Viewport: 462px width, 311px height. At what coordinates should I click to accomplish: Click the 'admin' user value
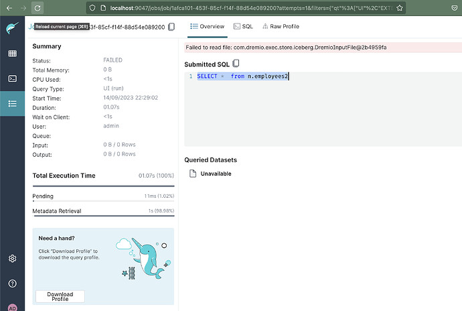click(111, 126)
